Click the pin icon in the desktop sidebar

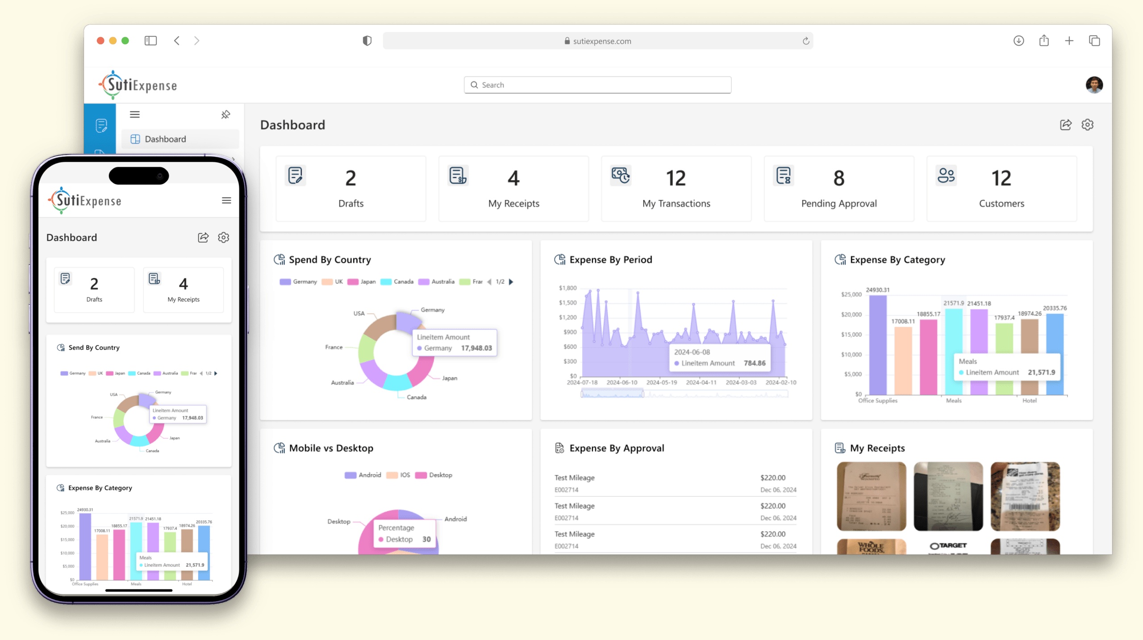coord(225,115)
